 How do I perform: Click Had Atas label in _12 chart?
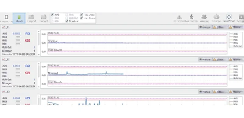(54, 65)
